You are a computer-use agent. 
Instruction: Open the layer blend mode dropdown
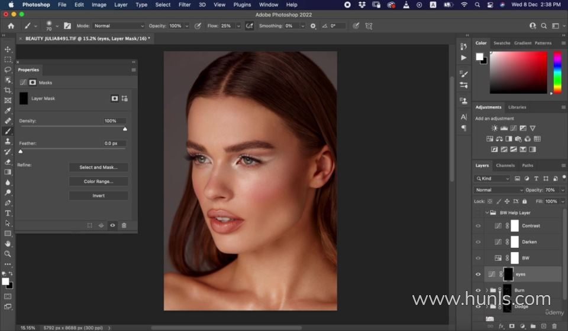499,190
